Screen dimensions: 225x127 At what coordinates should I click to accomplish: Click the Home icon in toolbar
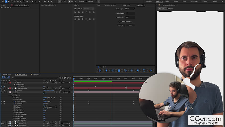(x=2, y=1)
